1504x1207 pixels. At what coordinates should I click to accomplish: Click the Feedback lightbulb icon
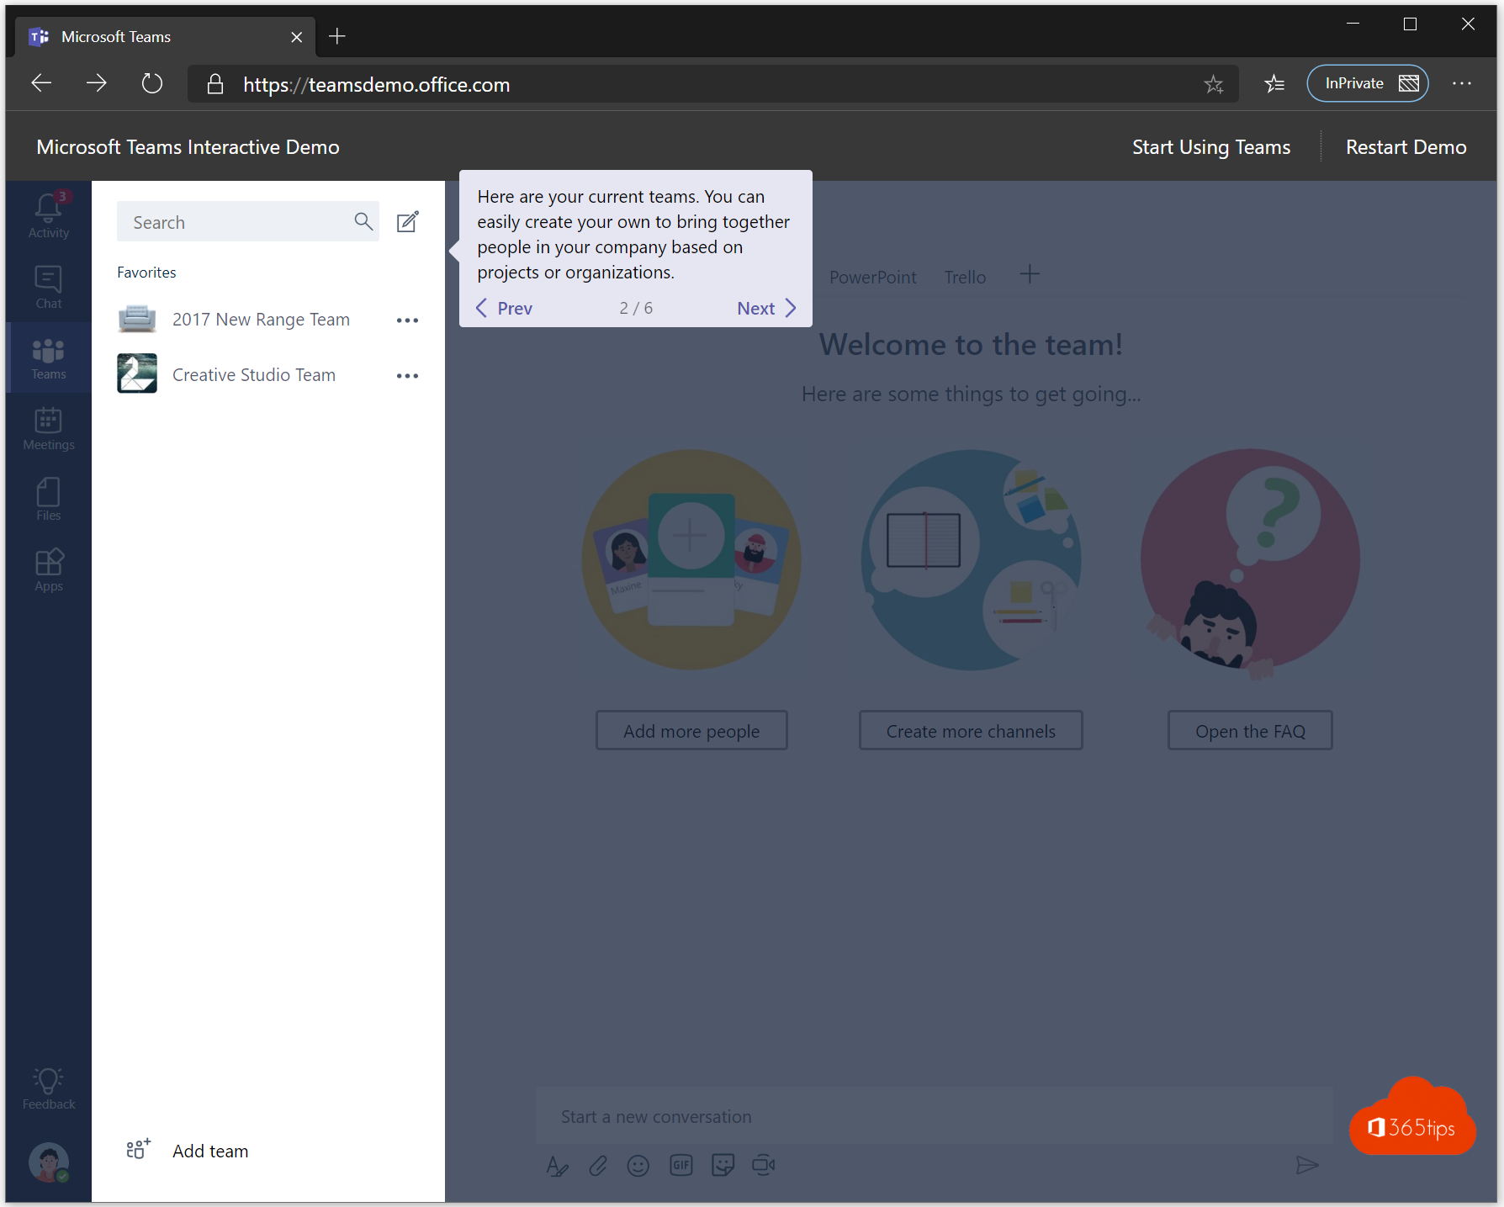(x=48, y=1088)
